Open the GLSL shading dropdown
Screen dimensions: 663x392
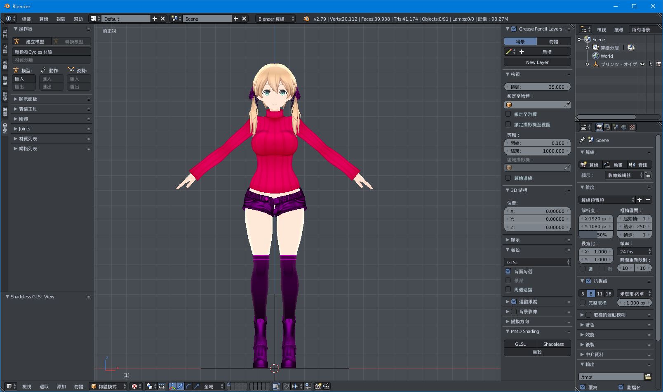[x=537, y=262]
